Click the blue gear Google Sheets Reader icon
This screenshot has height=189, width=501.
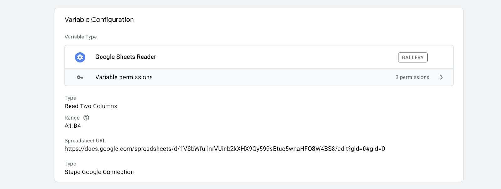pos(80,57)
